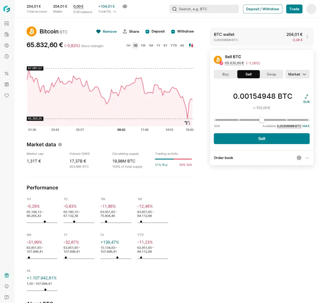Toggle balance visibility with the eye icon

pyautogui.click(x=125, y=6)
